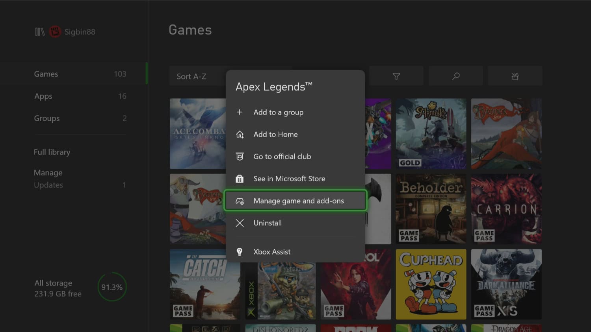591x332 pixels.
Task: Click the Apps count 16
Action: (122, 96)
